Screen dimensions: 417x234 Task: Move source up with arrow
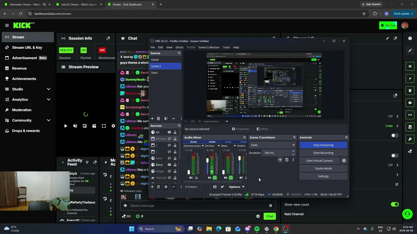click(x=173, y=187)
